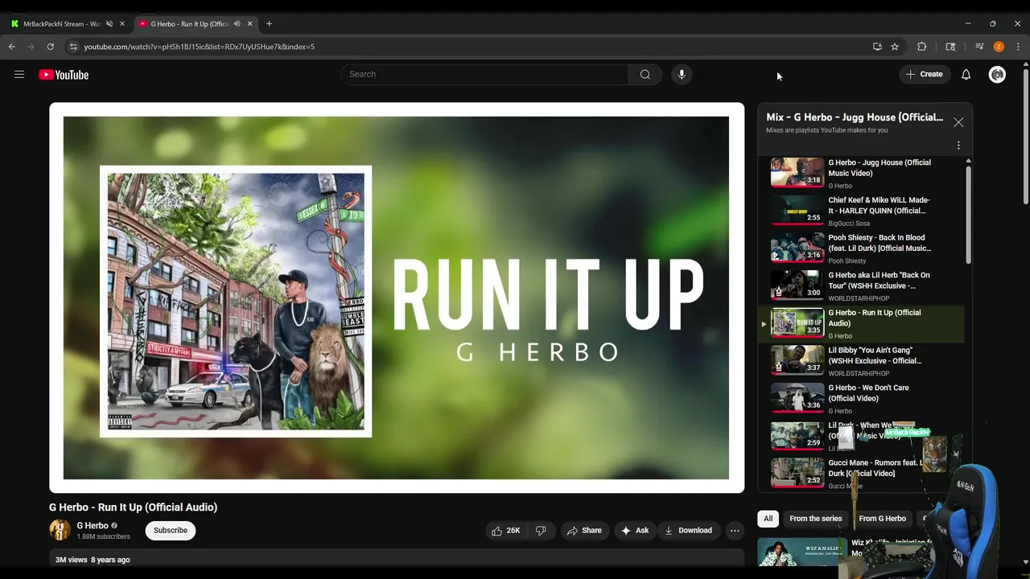
Task: Play G Herbo - We Don't Care item
Action: pos(861,399)
